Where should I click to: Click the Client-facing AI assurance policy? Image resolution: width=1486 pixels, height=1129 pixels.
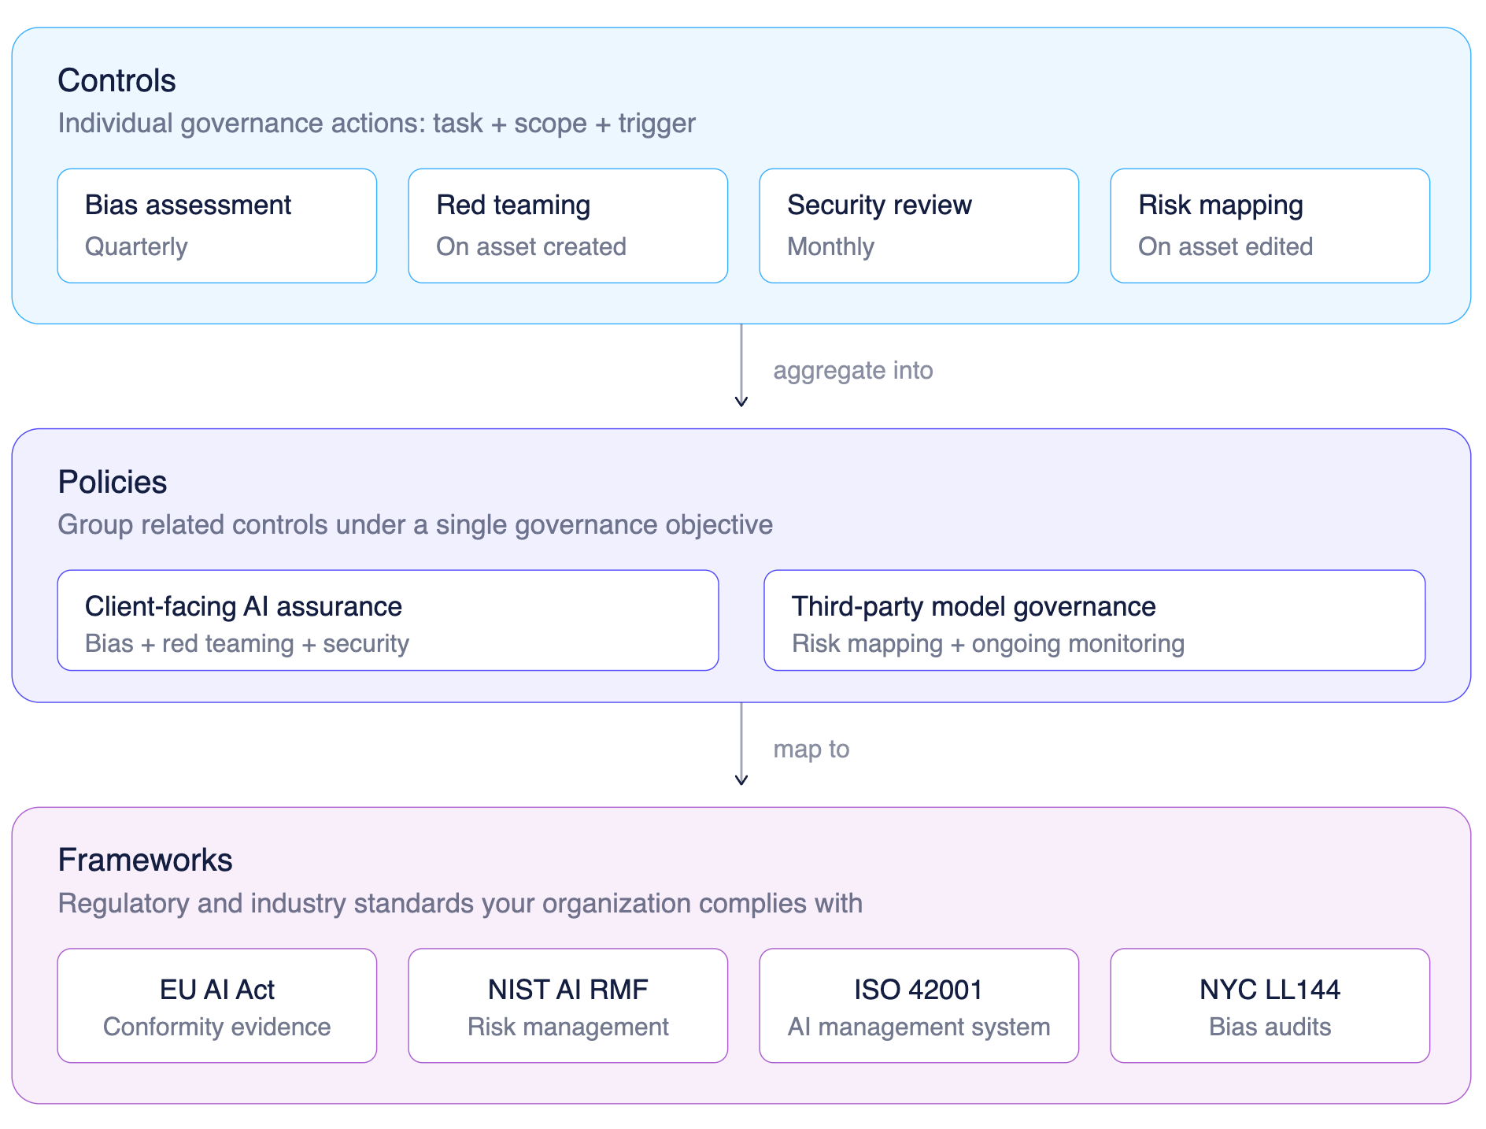pos(388,620)
